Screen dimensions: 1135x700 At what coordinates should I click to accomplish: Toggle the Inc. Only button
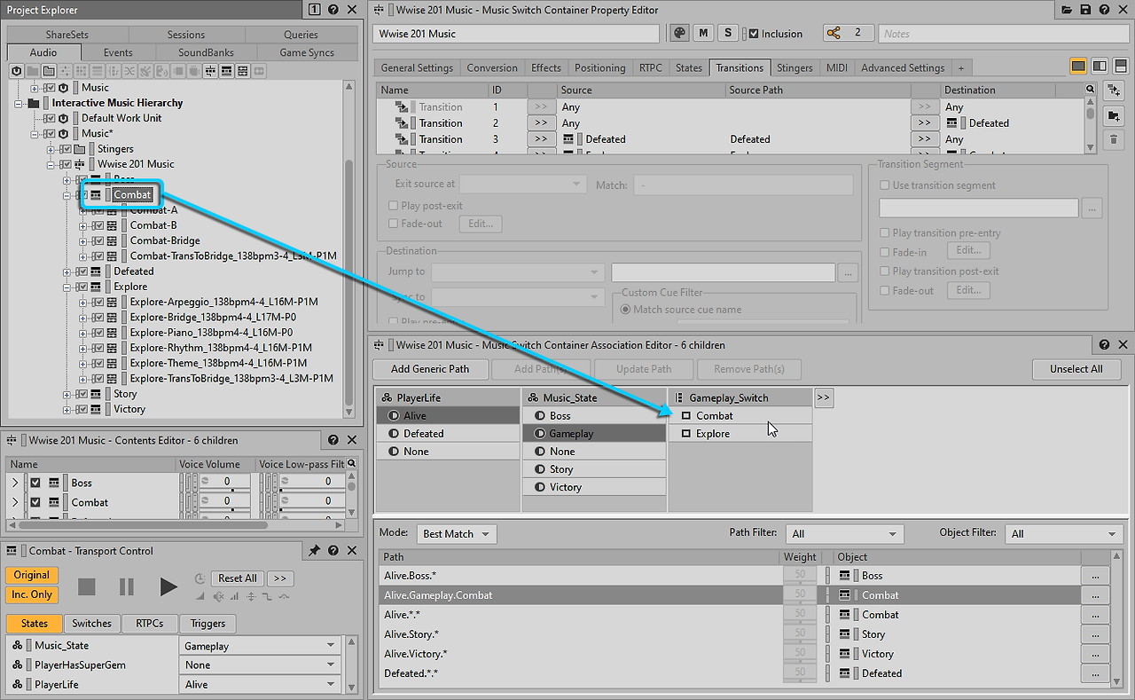pos(31,594)
